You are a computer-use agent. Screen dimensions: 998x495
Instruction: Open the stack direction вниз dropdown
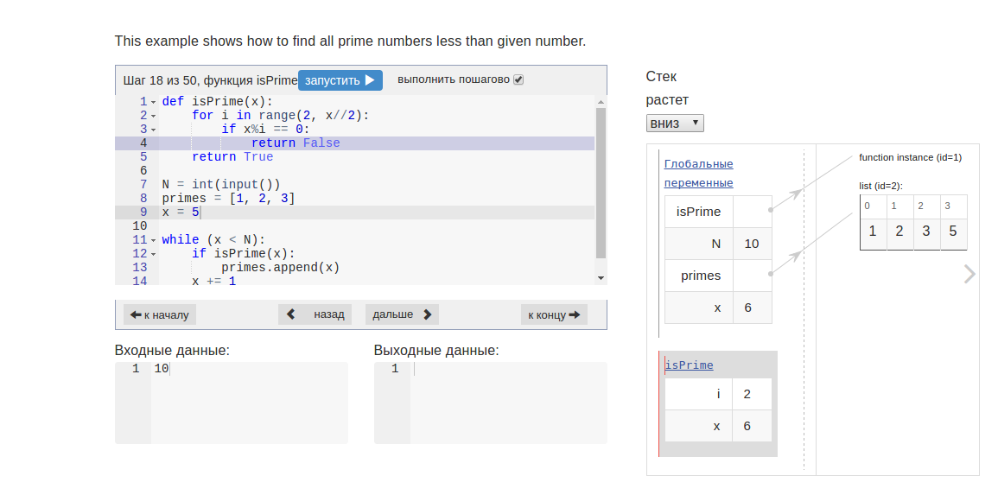pos(675,123)
